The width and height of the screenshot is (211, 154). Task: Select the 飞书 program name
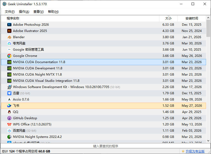16,106
